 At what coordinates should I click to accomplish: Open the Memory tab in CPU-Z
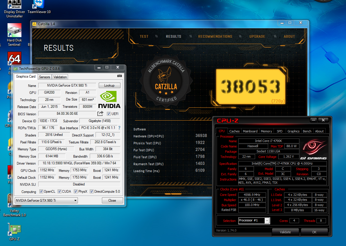(x=266, y=131)
